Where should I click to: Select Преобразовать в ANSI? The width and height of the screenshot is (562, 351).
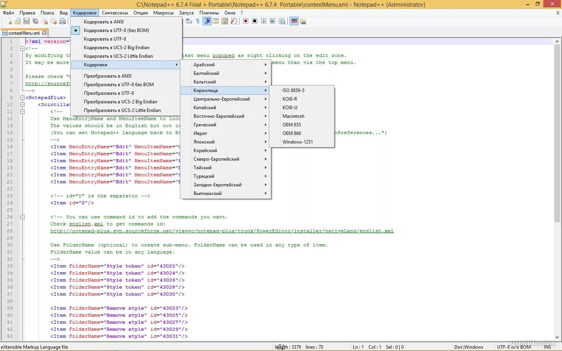126,76
